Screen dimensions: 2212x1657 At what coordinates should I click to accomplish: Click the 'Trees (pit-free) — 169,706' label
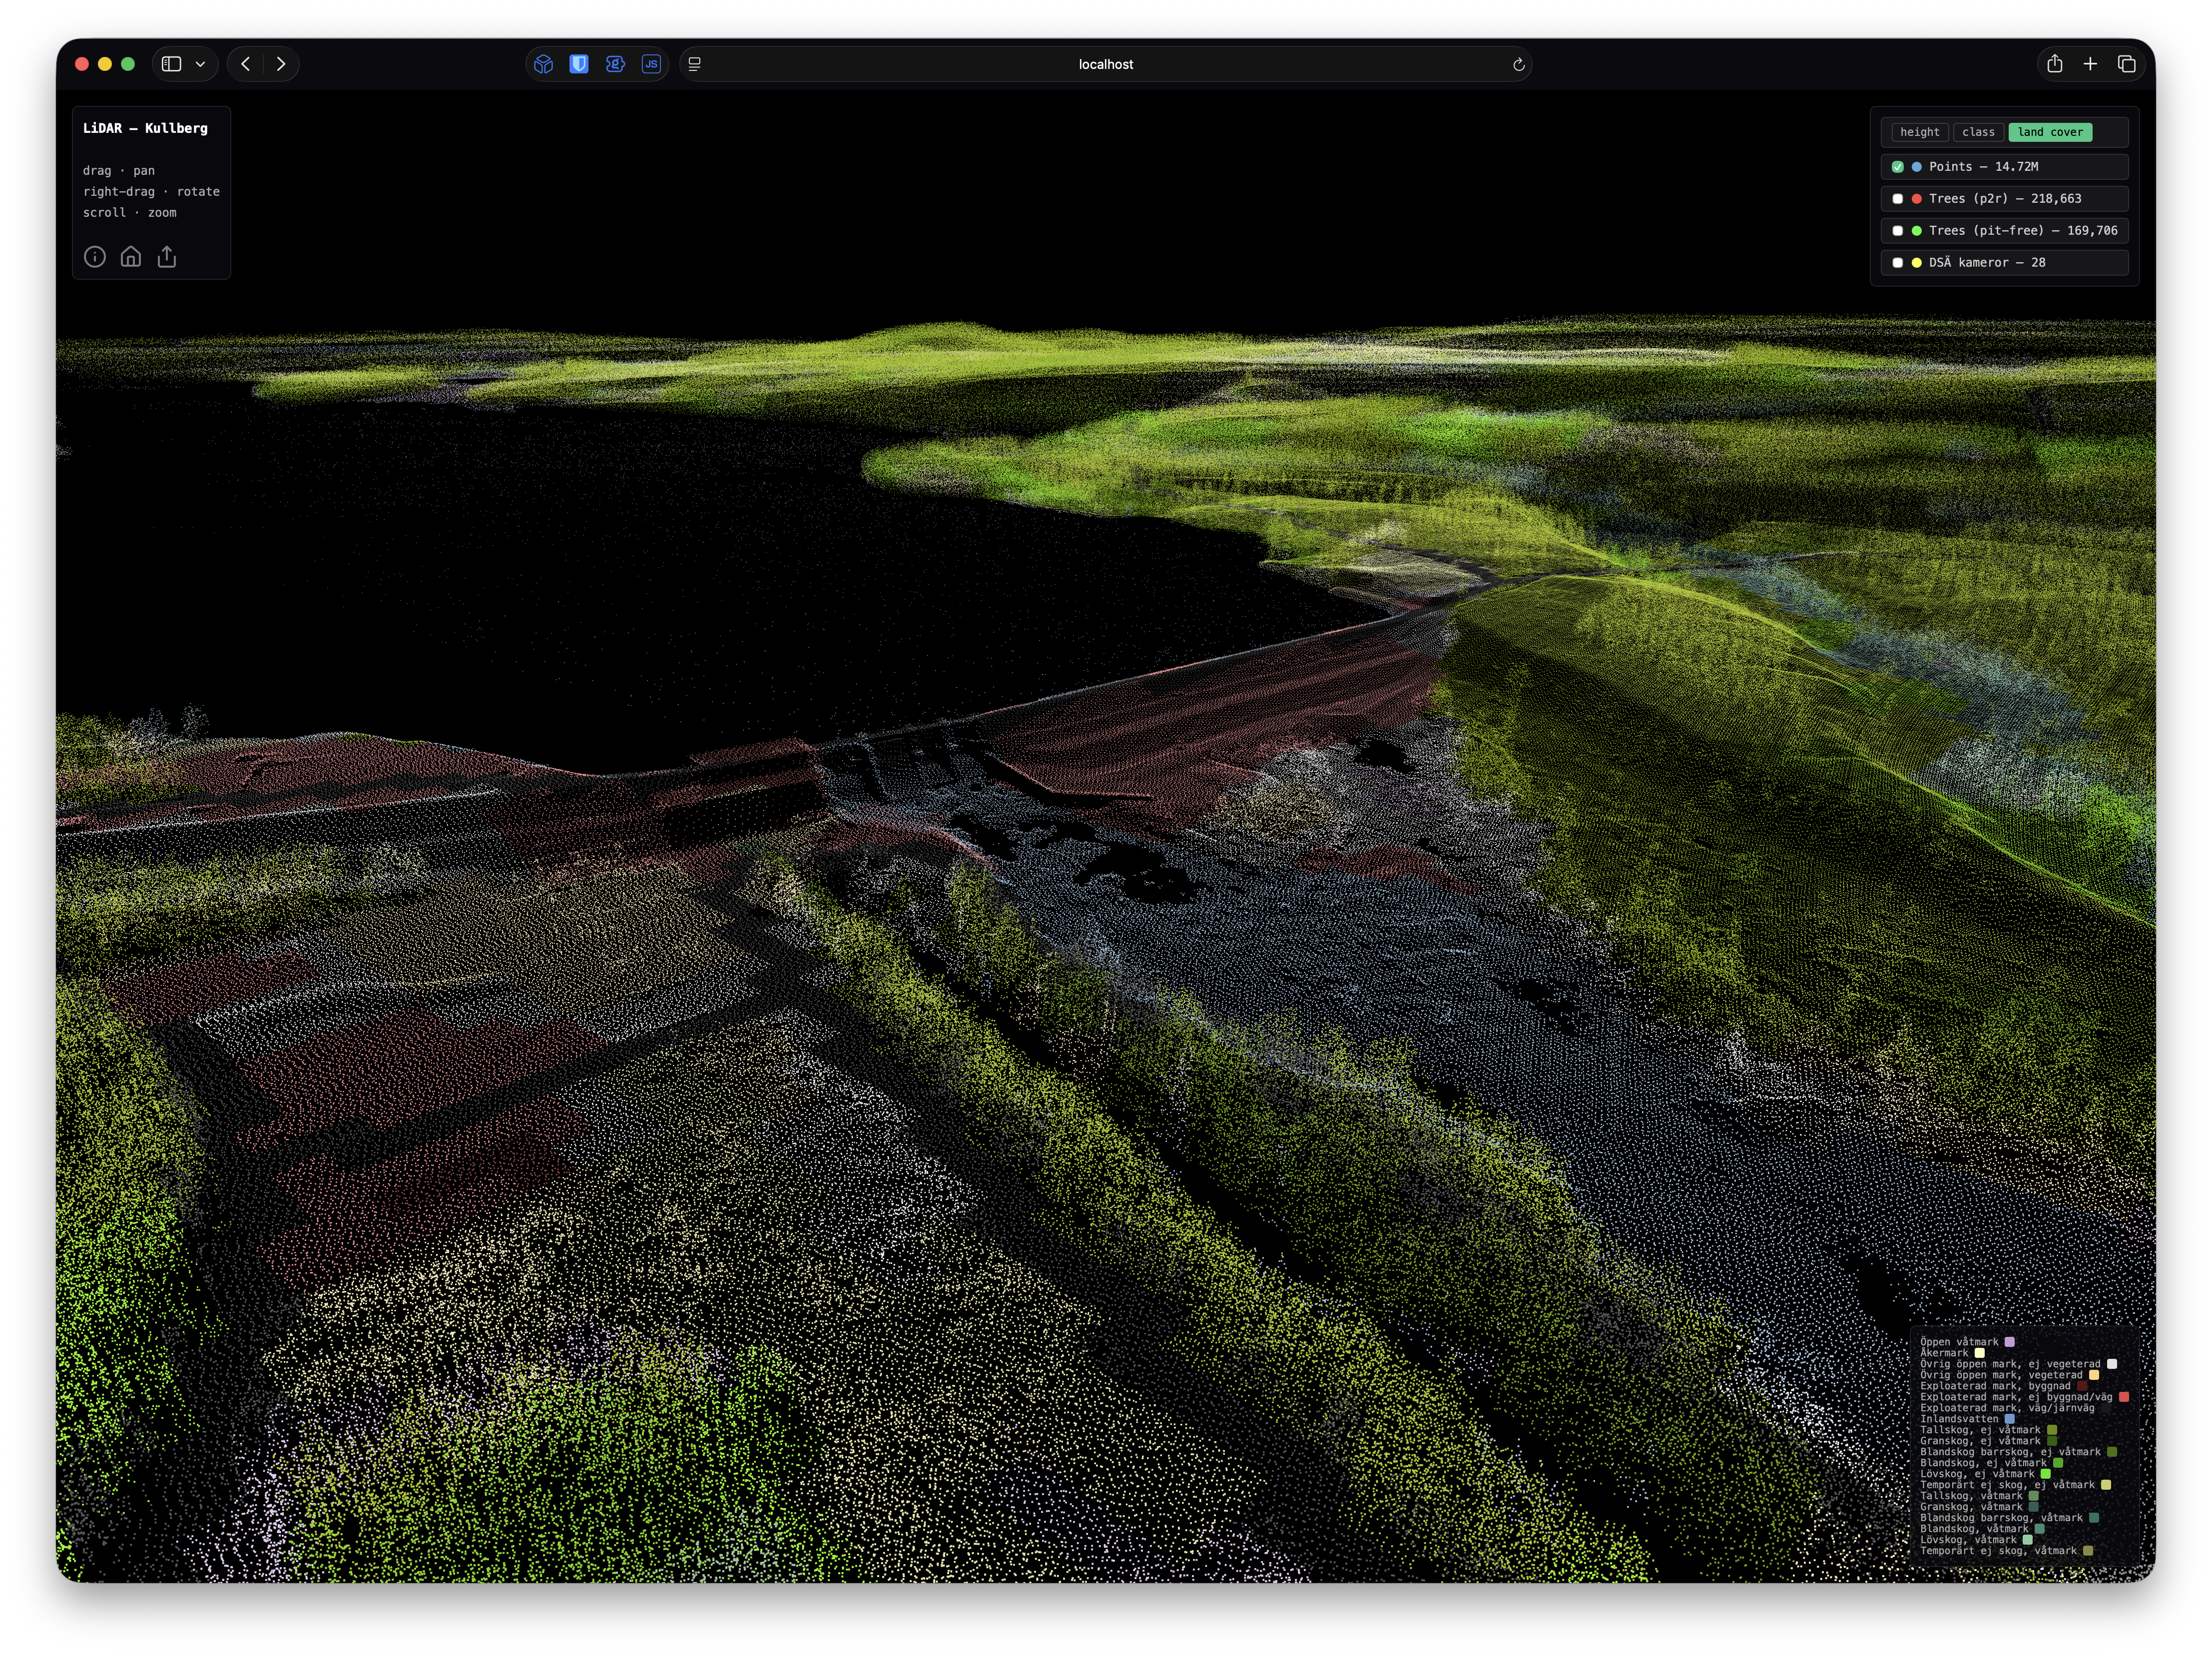[x=2023, y=231]
